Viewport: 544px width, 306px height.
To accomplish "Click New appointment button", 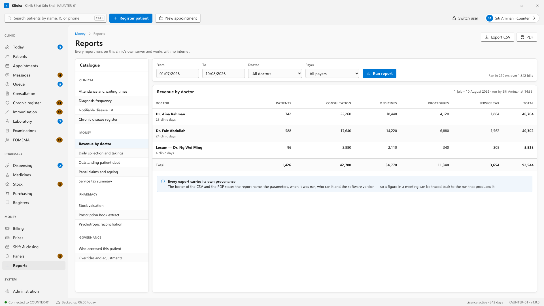I will [x=178, y=18].
